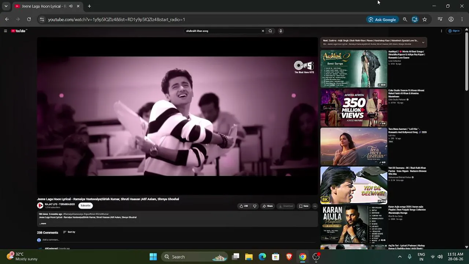Open Aashiqui 2 Movie All Best Songs title
Screen dimensions: 469x264
tap(406, 55)
